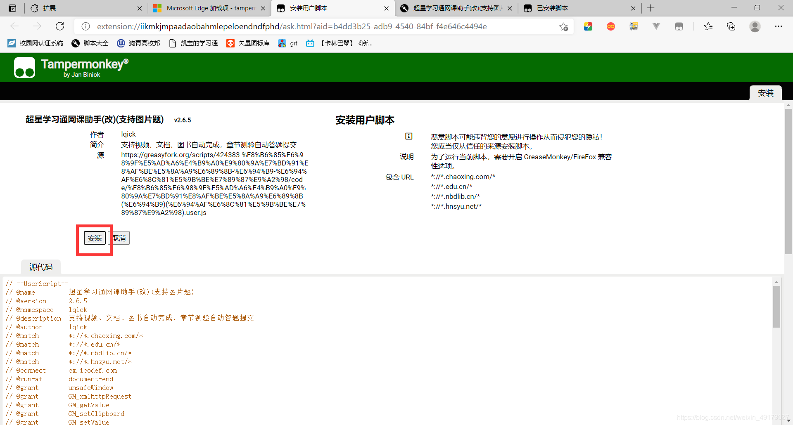This screenshot has height=425, width=793.
Task: Close the 扩展 browser tab
Action: tap(139, 8)
